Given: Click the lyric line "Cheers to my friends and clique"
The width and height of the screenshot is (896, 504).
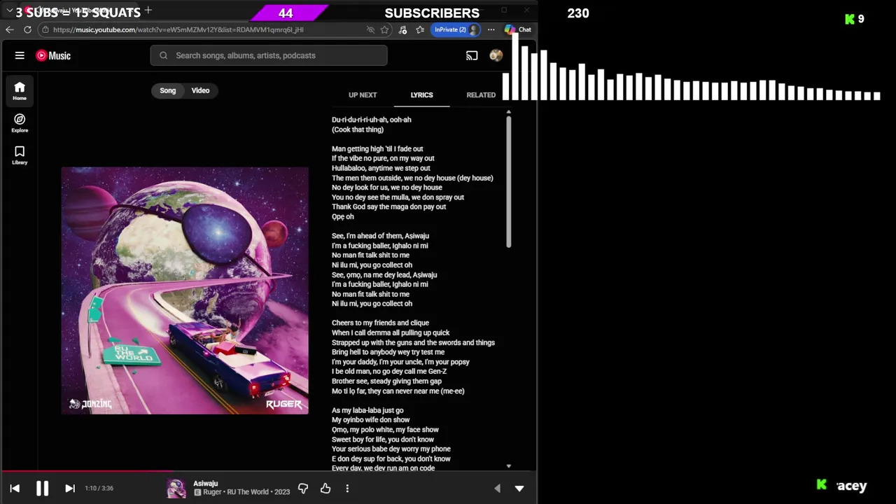Looking at the screenshot, I should [x=380, y=323].
